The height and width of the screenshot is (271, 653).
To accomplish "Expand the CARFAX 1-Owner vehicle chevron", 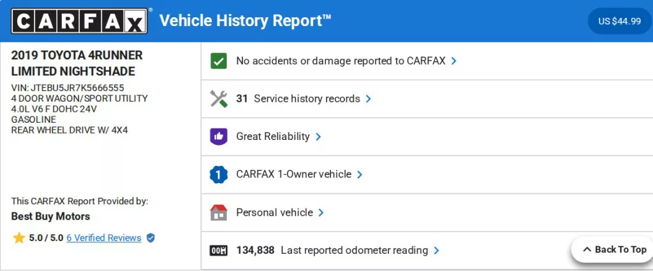I will tap(360, 174).
